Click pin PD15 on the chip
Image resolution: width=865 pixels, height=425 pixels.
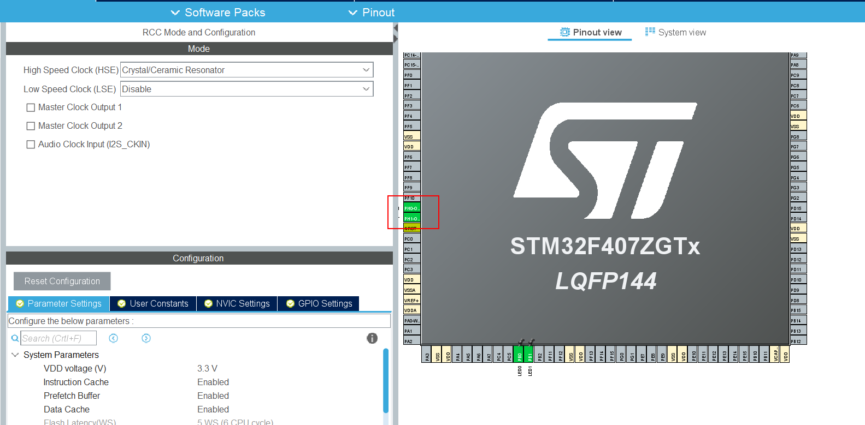tap(798, 208)
